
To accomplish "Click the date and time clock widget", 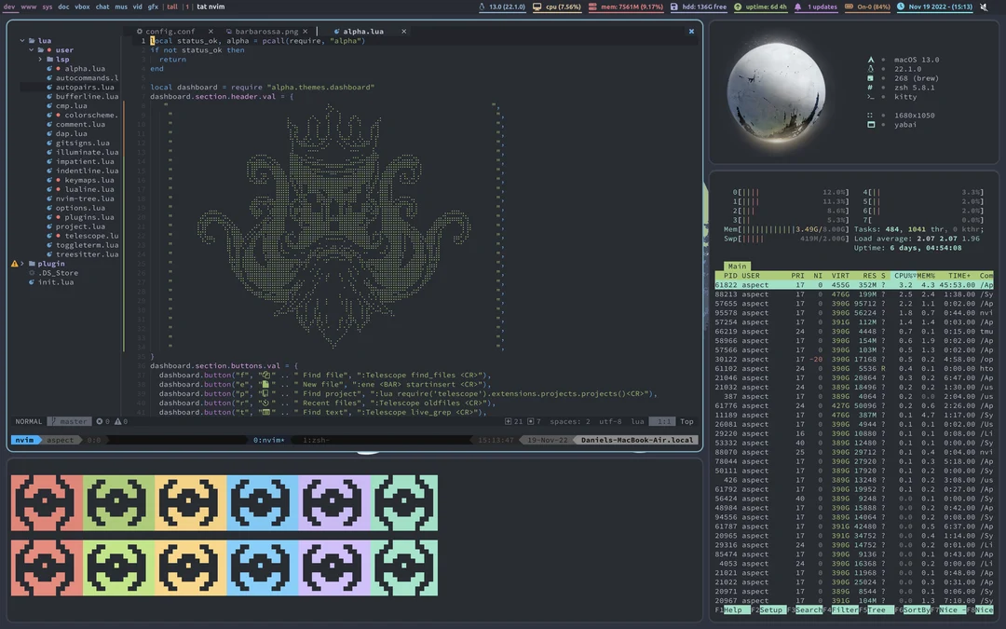I will 934,7.
